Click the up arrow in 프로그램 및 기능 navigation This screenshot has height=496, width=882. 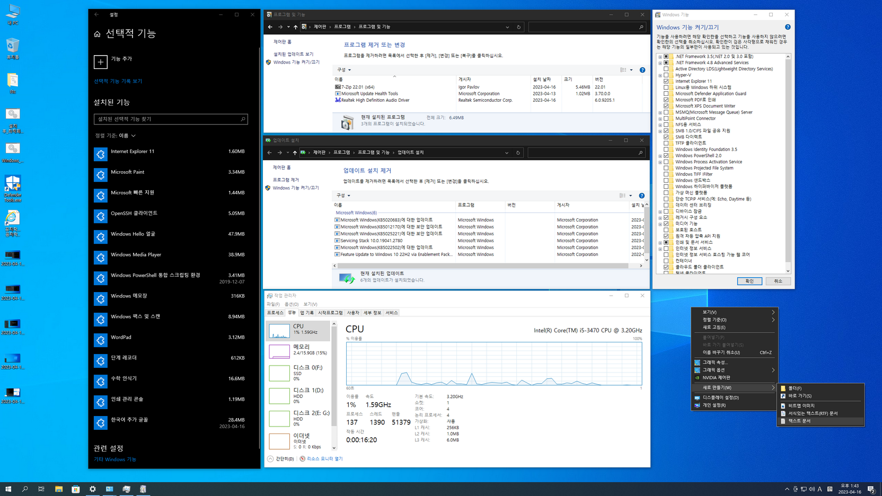pos(296,27)
